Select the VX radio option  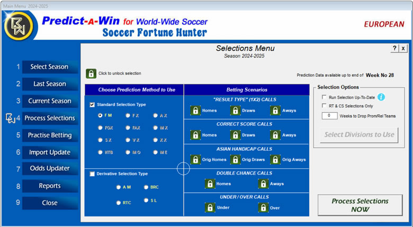[x=128, y=140]
